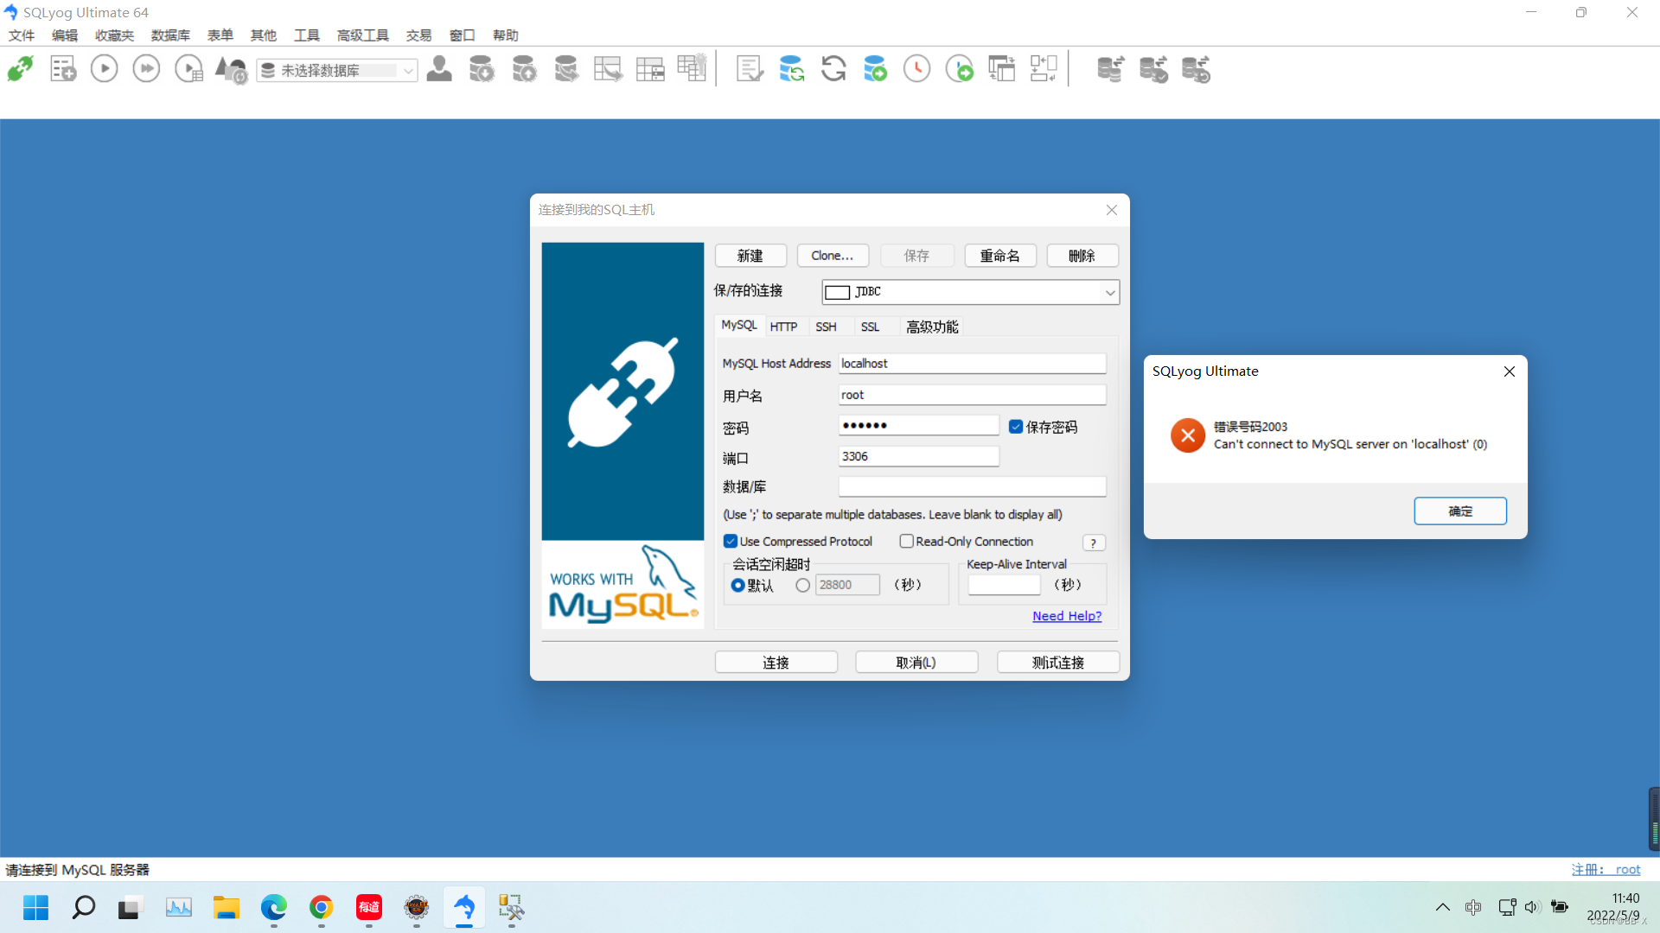Execute all queries in editor
This screenshot has width=1660, height=933.
pyautogui.click(x=146, y=68)
